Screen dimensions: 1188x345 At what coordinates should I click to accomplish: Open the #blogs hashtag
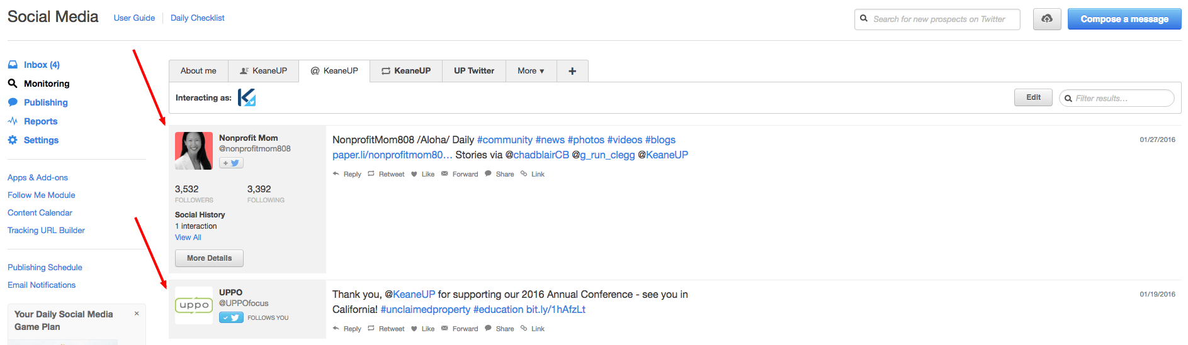pyautogui.click(x=660, y=140)
